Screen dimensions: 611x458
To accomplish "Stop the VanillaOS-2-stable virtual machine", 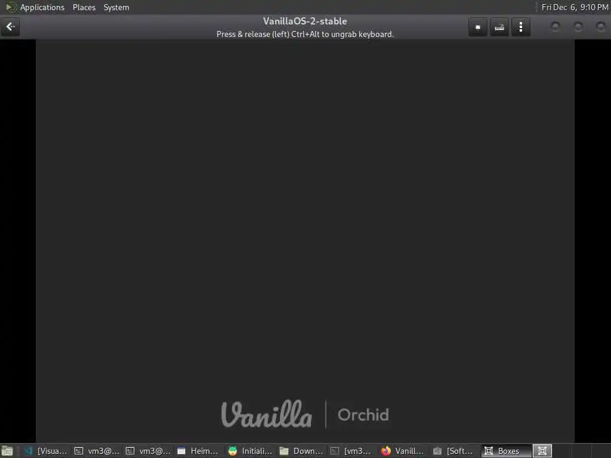I will click(478, 27).
